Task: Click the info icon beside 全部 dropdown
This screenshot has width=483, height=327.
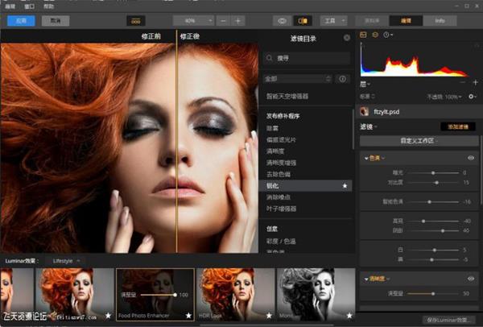Action: tap(342, 79)
